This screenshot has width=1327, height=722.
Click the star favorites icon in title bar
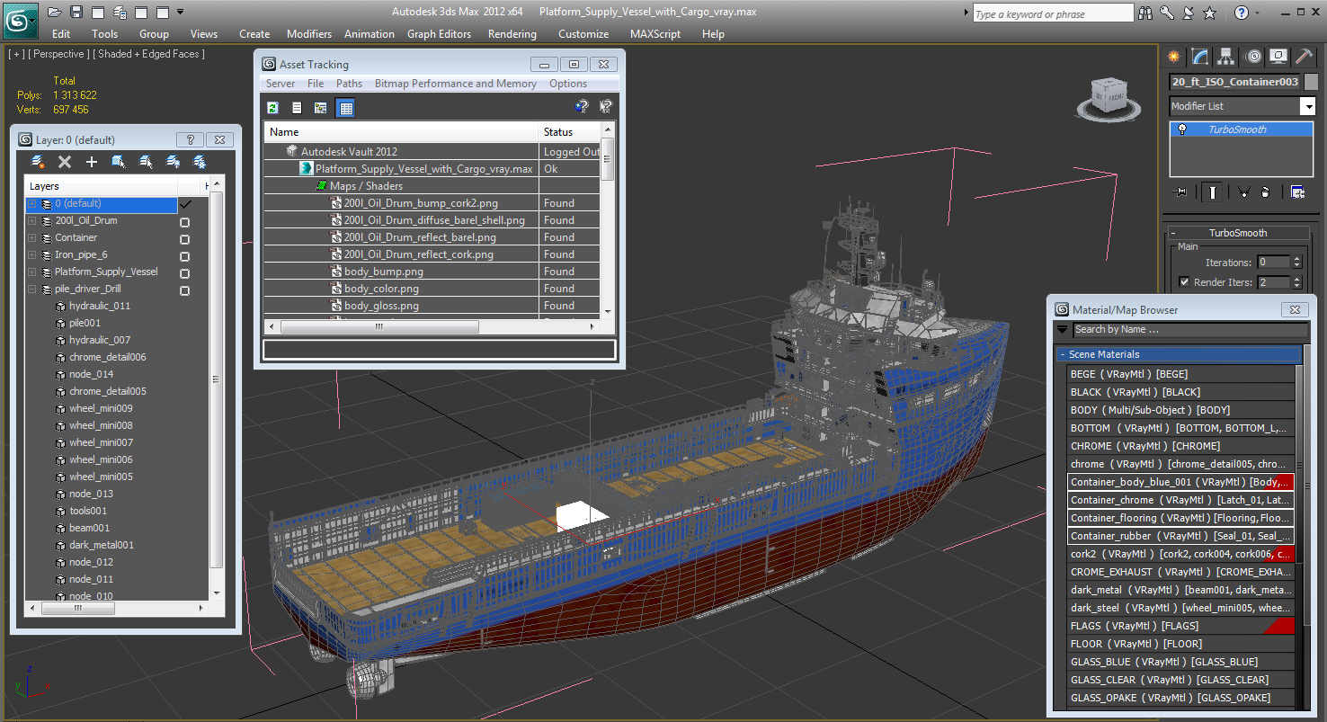pyautogui.click(x=1210, y=13)
